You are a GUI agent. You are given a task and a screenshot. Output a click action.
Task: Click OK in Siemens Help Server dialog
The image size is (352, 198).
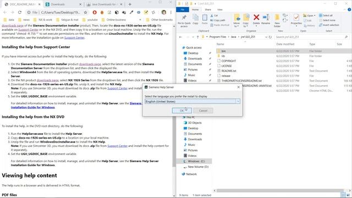click(x=182, y=111)
